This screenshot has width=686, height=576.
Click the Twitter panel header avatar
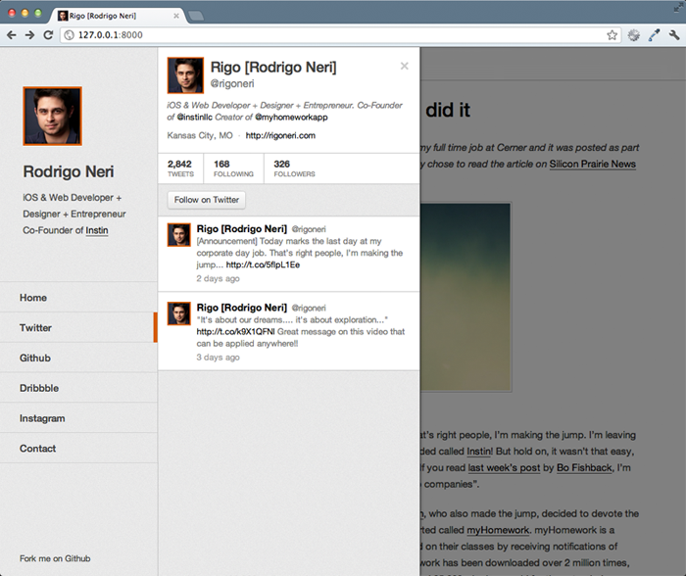185,75
